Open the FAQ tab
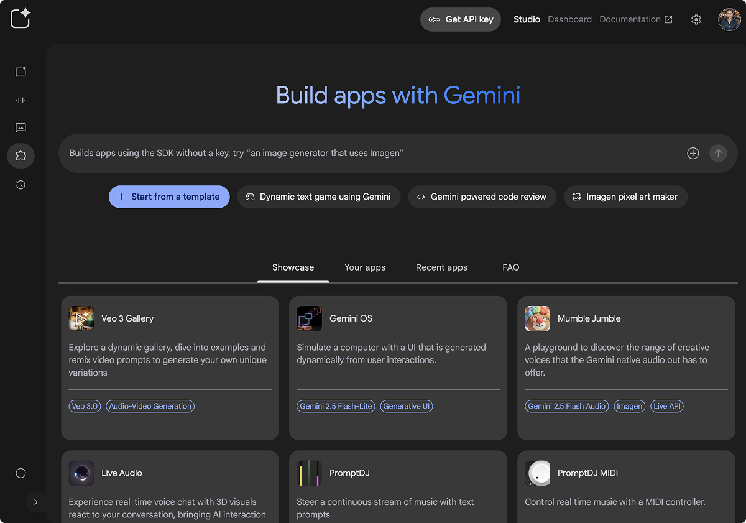The width and height of the screenshot is (746, 523). [510, 267]
